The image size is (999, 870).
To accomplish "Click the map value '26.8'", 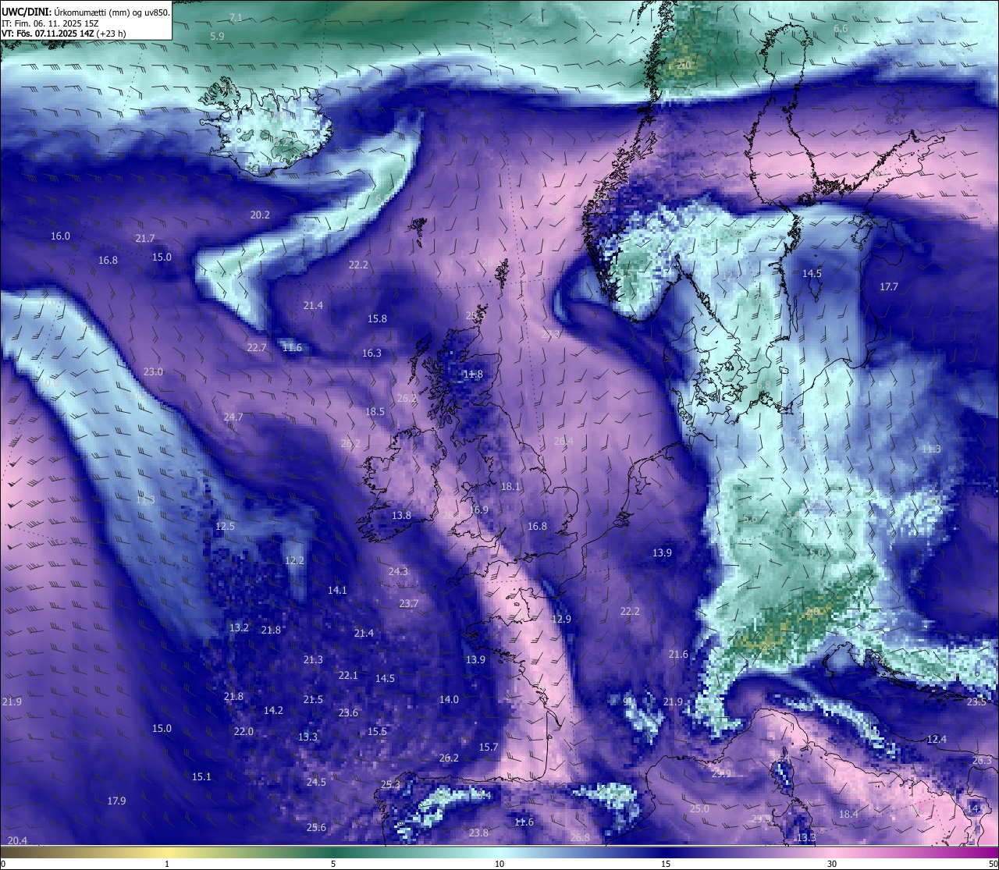I will click(580, 837).
